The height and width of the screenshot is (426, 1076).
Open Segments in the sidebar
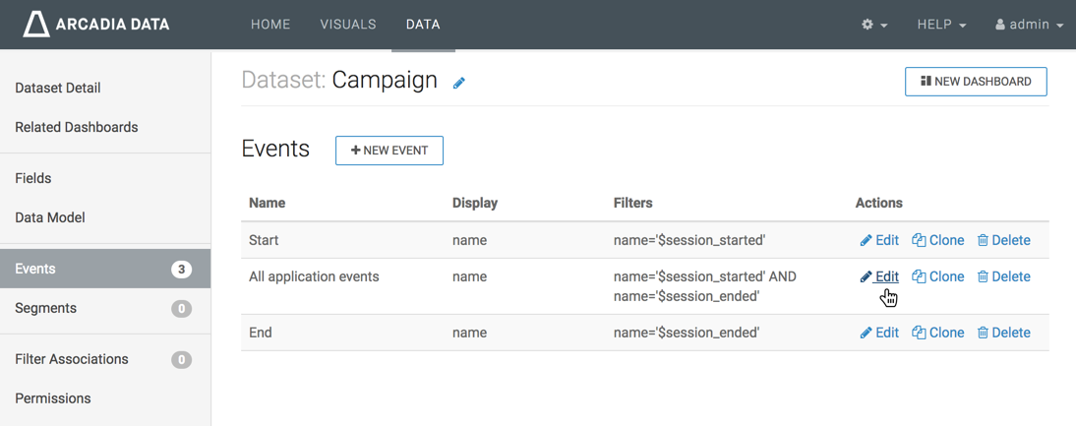click(46, 308)
